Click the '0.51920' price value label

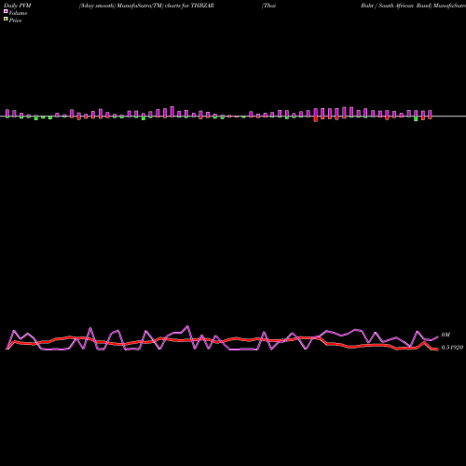click(x=452, y=348)
